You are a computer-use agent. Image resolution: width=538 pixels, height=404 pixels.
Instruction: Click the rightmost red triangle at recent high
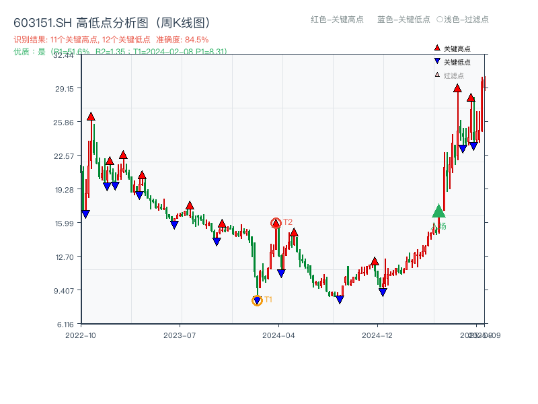pos(471,97)
